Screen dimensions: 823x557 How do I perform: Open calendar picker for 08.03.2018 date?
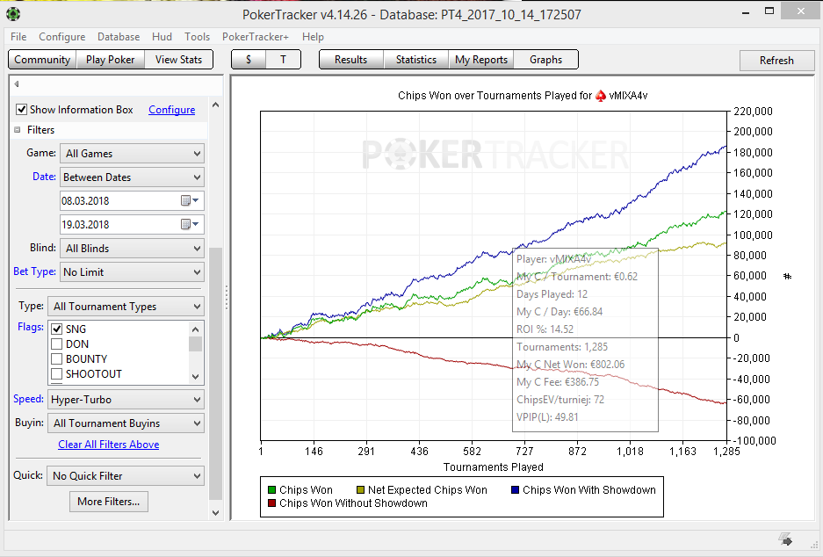(x=190, y=200)
